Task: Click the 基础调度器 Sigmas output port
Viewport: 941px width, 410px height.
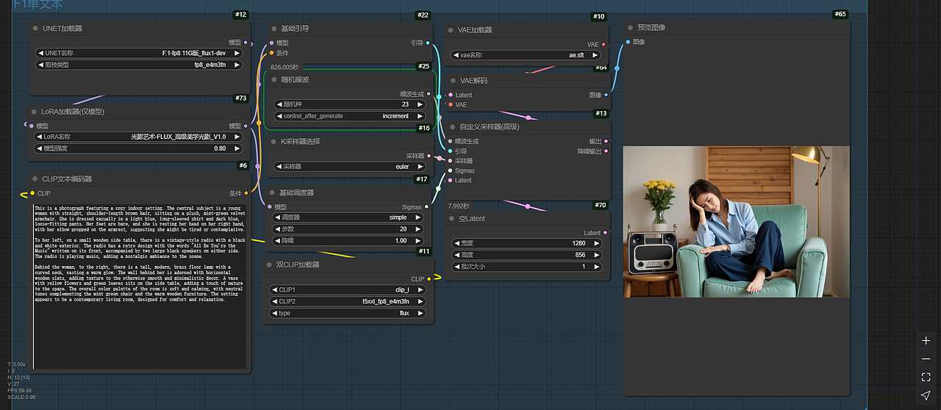Action: click(x=428, y=207)
